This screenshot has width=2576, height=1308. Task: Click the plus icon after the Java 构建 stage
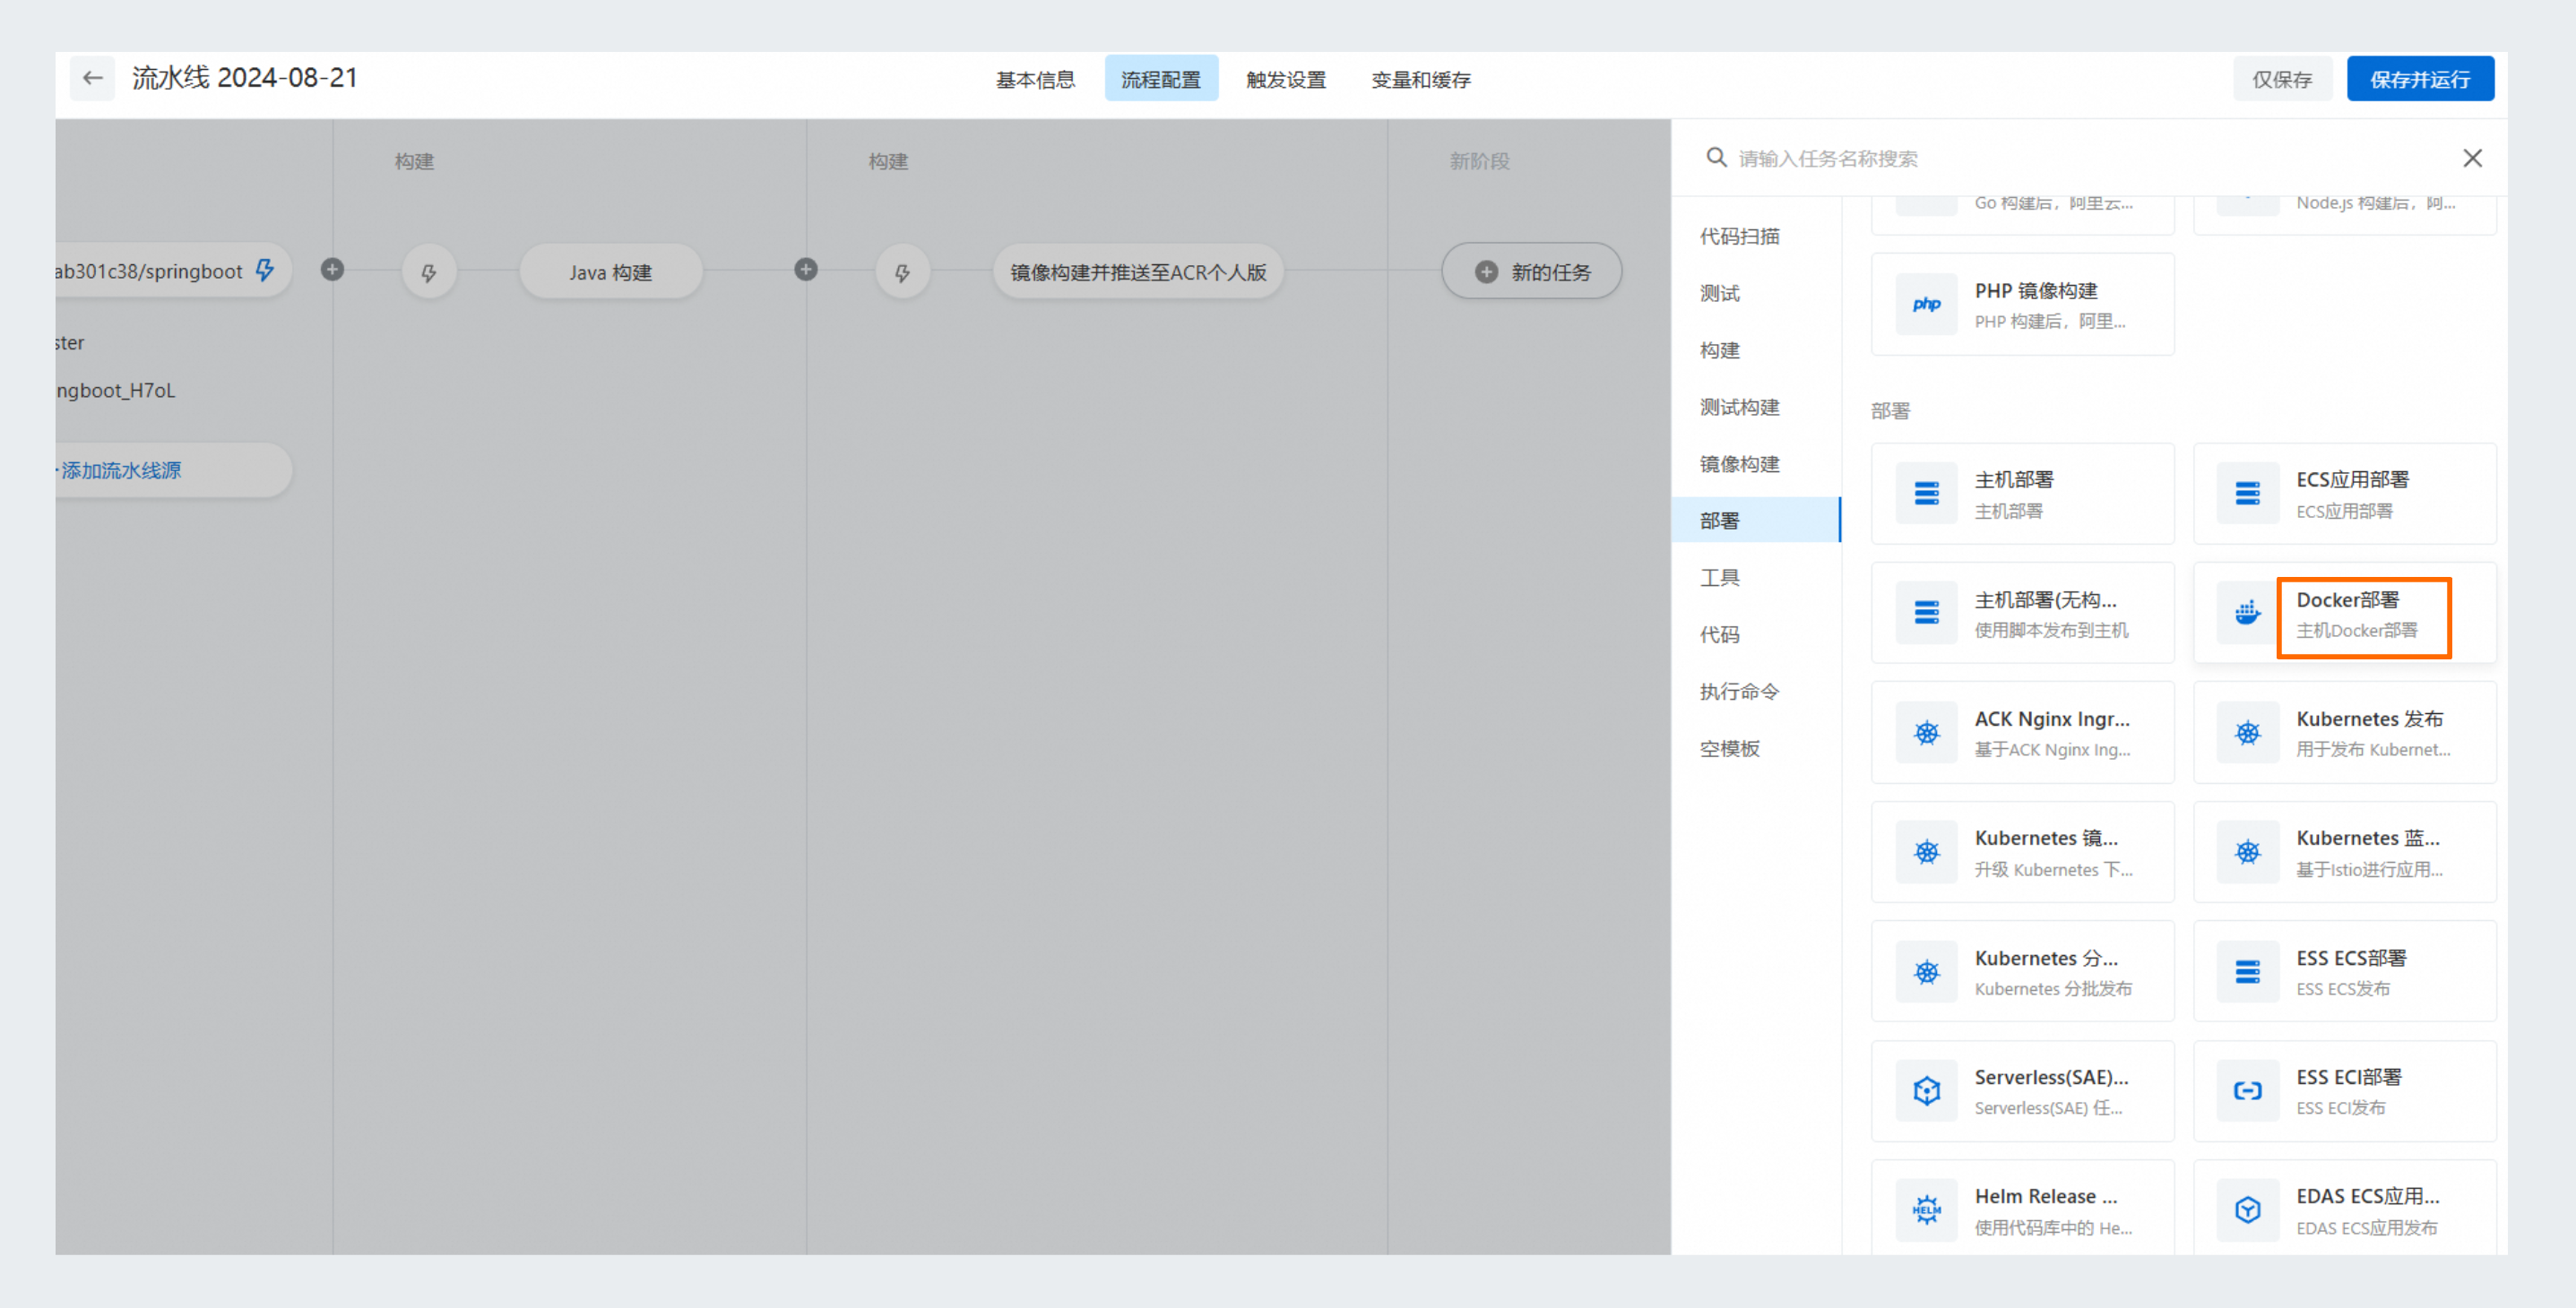click(x=806, y=271)
